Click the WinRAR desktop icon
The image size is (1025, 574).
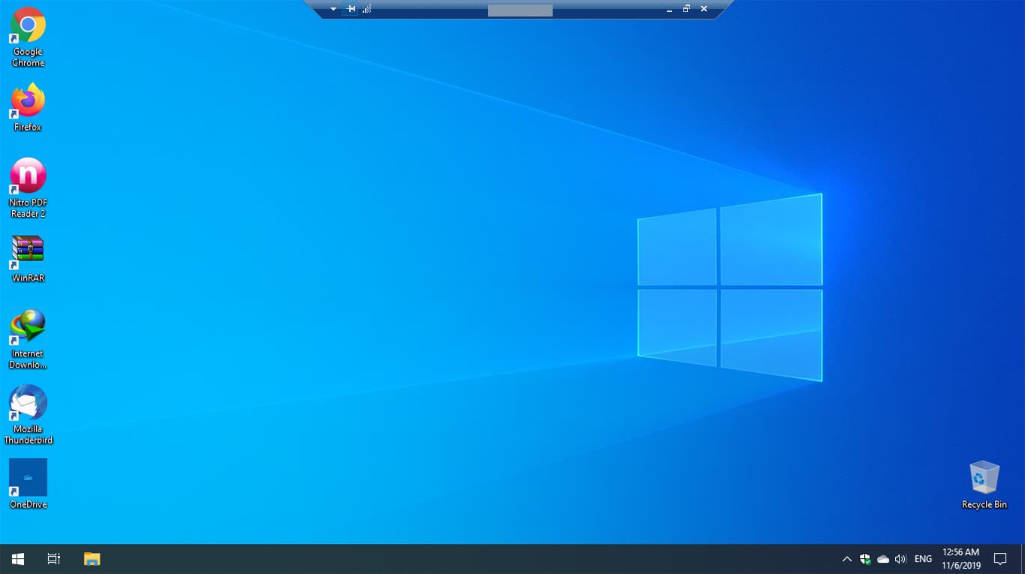tap(28, 258)
